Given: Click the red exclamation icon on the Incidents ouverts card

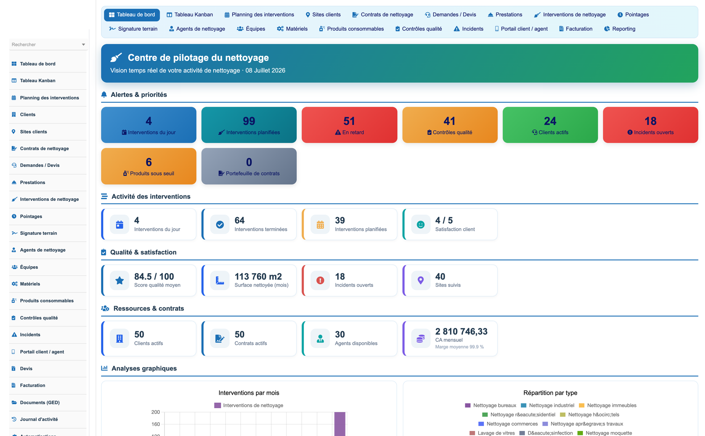Looking at the screenshot, I should coord(320,280).
